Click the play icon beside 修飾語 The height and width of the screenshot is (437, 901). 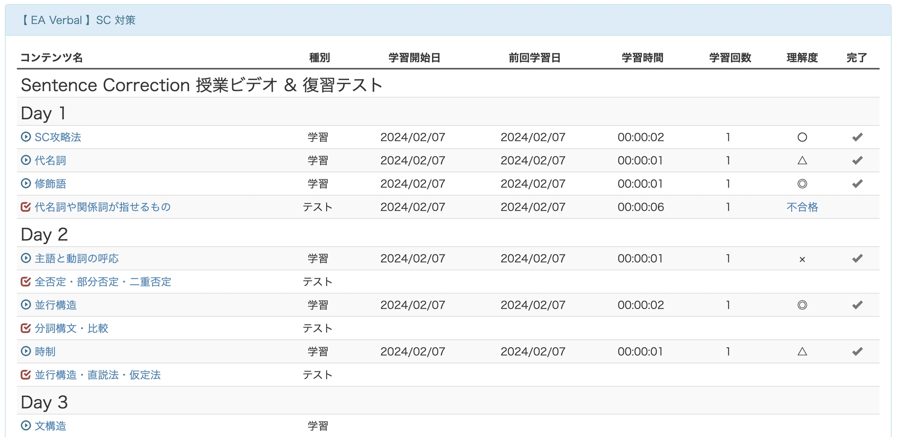coord(26,184)
